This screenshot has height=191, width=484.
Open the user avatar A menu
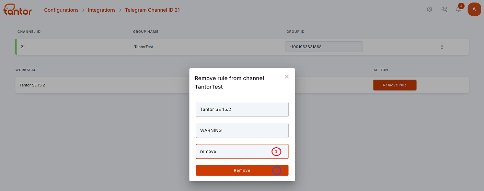(x=474, y=9)
